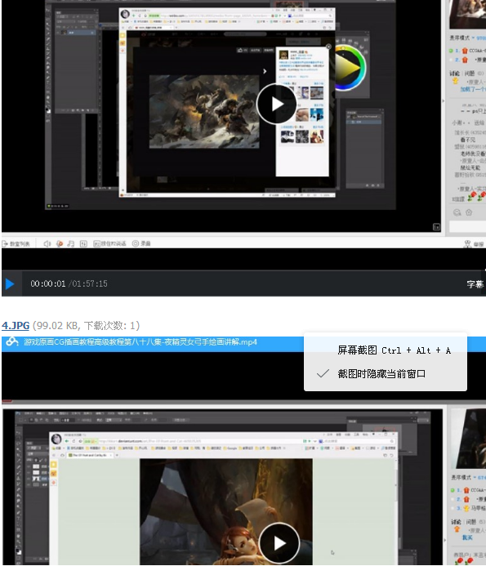Click the 录音 record button
The height and width of the screenshot is (584, 486).
(141, 243)
